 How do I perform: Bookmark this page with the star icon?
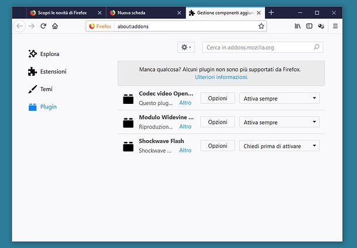point(261,26)
